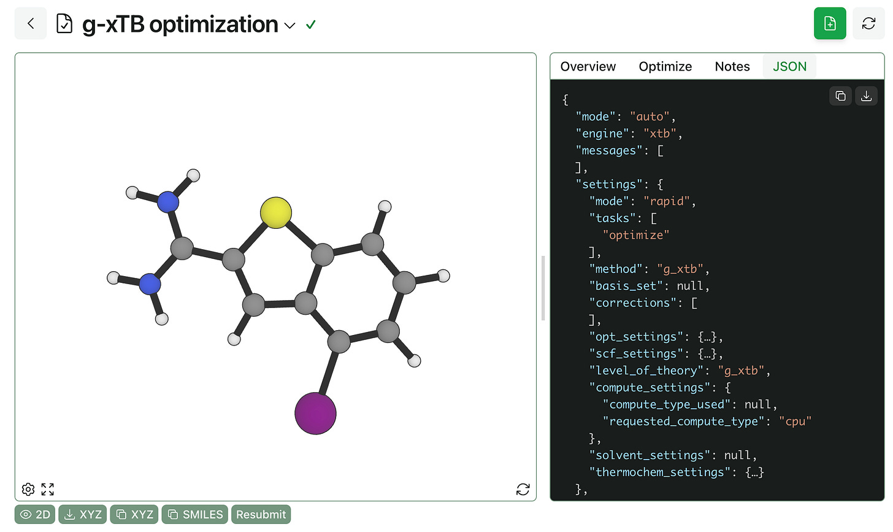
Task: Copy XYZ coordinates to clipboard
Action: (x=134, y=514)
